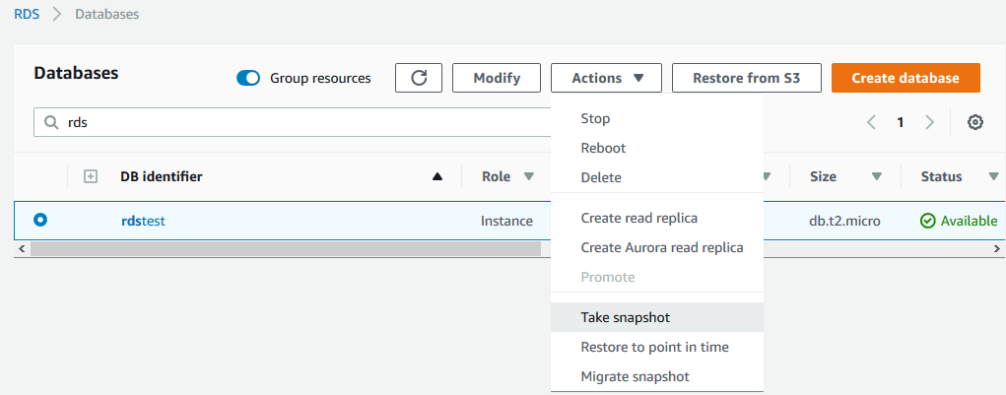
Task: Choose Take snapshot from Actions menu
Action: point(625,317)
